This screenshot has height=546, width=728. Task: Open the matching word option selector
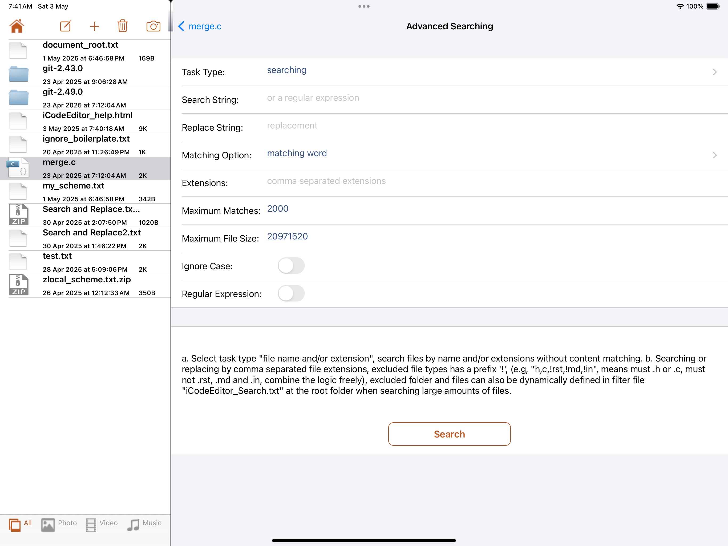[297, 154]
